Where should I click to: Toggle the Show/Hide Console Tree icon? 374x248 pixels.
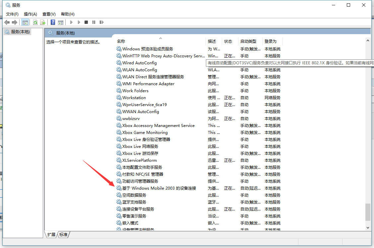25,22
